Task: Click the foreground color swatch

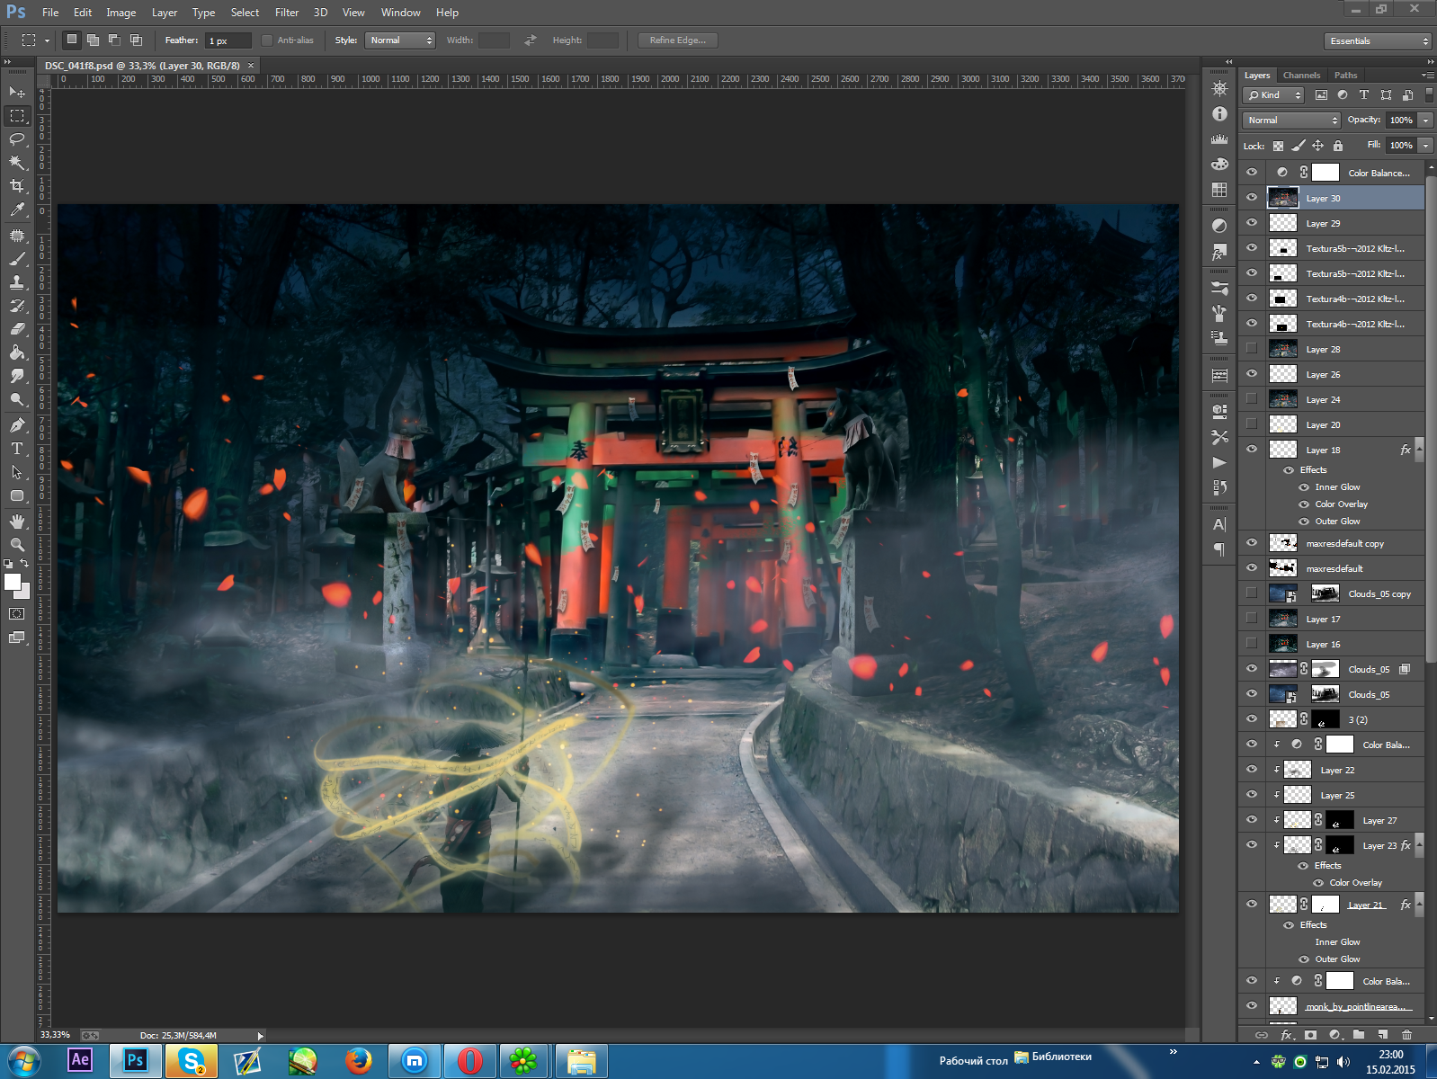Action: (x=12, y=581)
